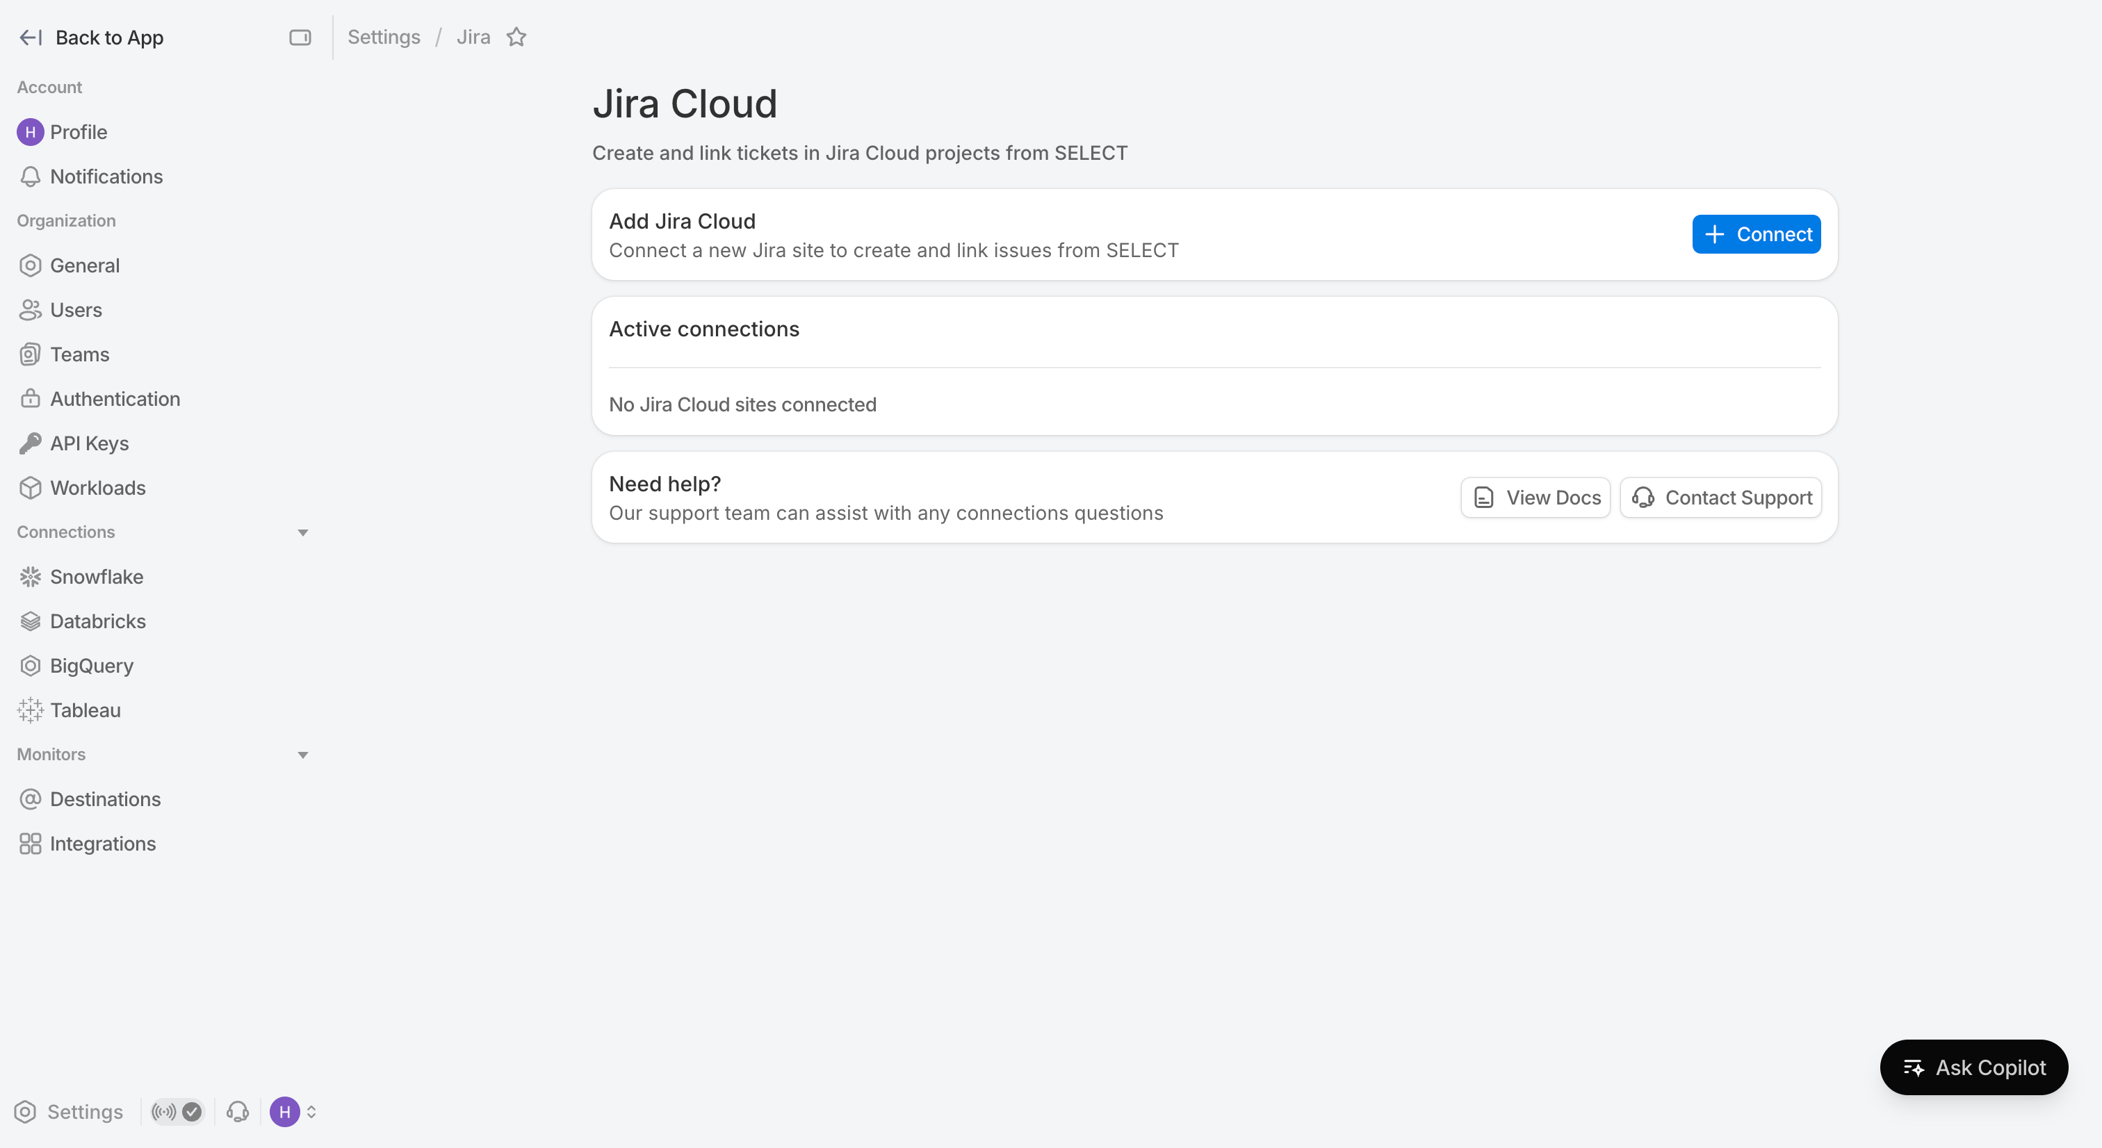The image size is (2102, 1148).
Task: Open Ask Copilot chat
Action: click(1973, 1067)
